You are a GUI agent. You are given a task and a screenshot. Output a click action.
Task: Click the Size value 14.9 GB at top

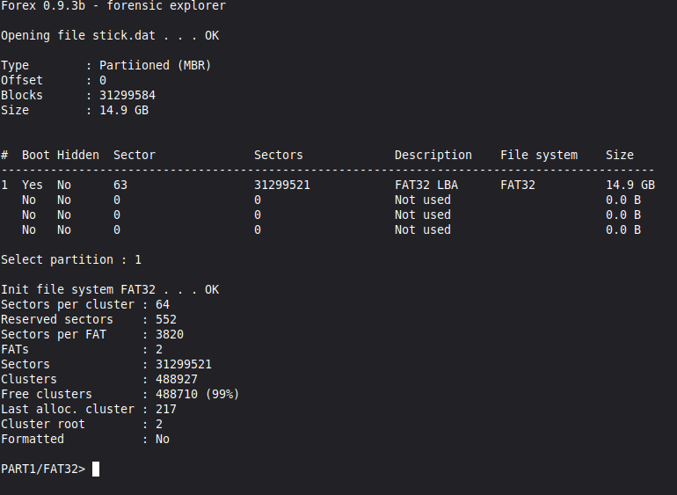tap(123, 110)
